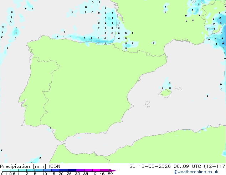The image size is (226, 175).
Task: Pick the 10–15 mm blue legend segment
Action: 47,170
